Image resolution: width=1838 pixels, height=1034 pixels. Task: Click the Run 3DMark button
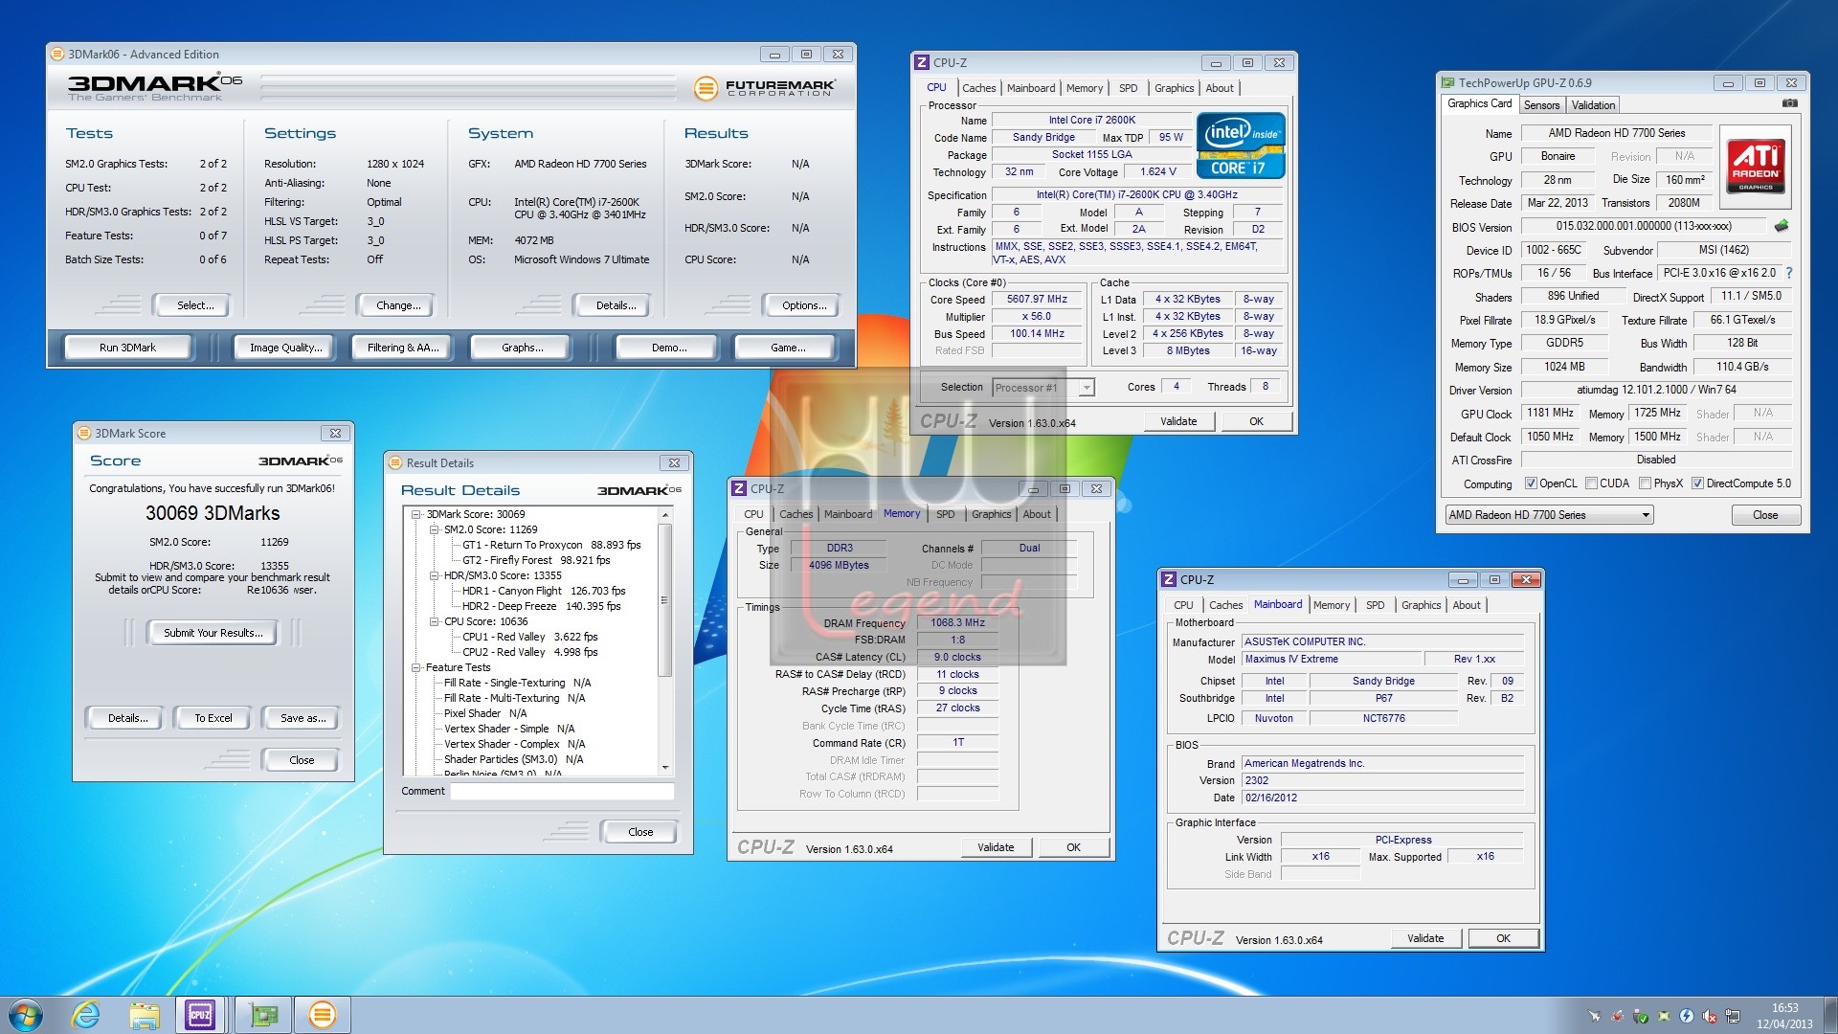point(127,348)
